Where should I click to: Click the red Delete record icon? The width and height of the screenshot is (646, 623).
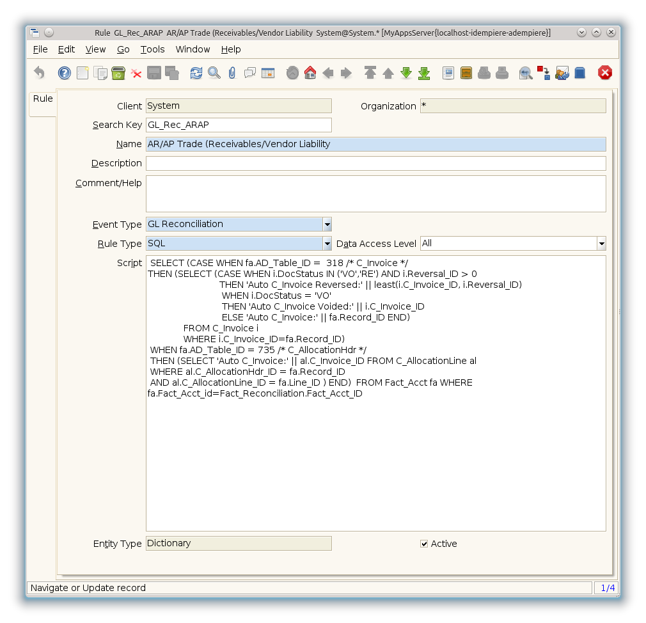point(136,73)
